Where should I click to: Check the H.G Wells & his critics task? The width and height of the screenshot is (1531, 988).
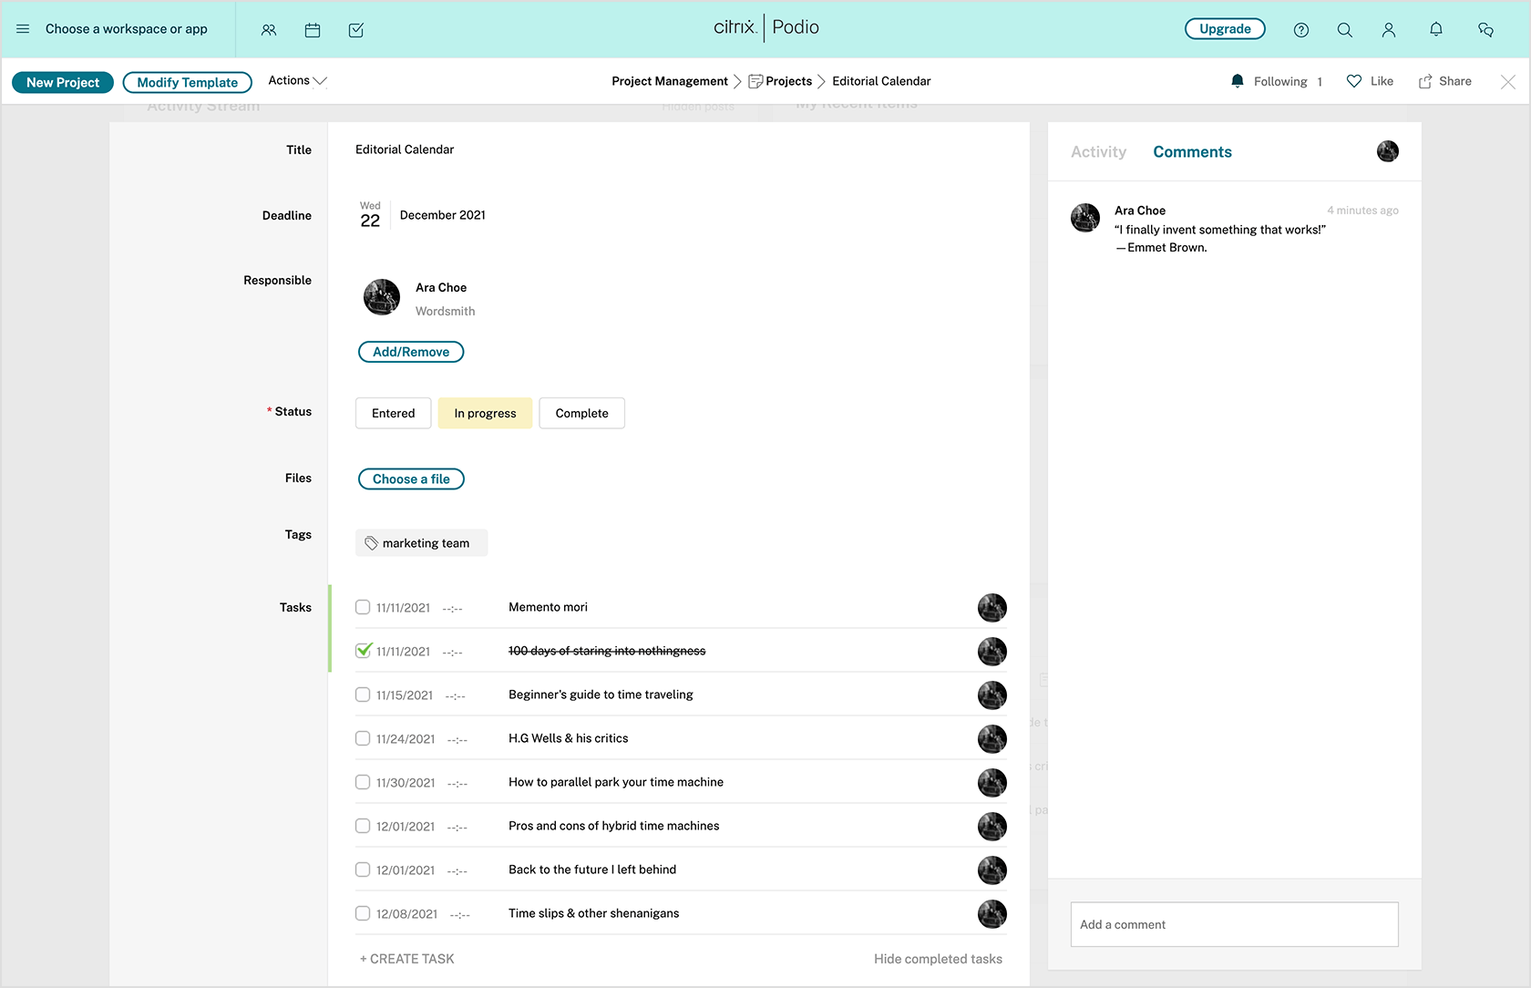click(363, 738)
